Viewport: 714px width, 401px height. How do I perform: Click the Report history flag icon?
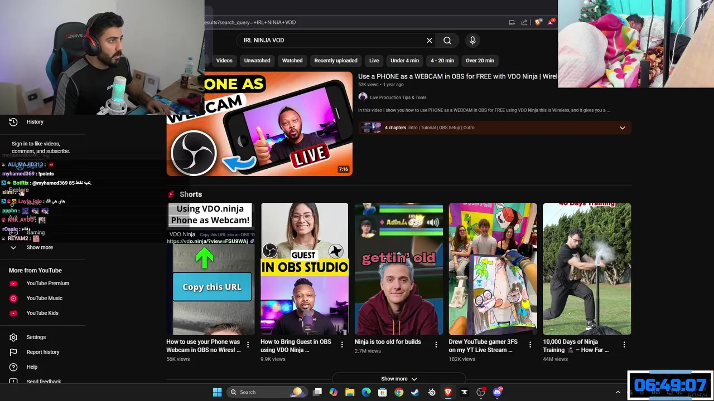click(13, 352)
